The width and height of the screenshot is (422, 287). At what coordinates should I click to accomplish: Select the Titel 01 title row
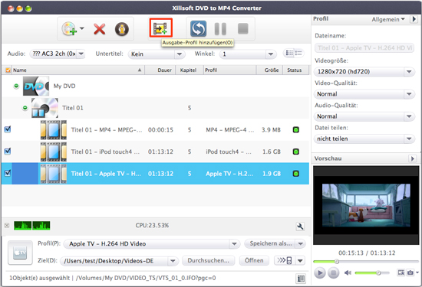click(156, 108)
